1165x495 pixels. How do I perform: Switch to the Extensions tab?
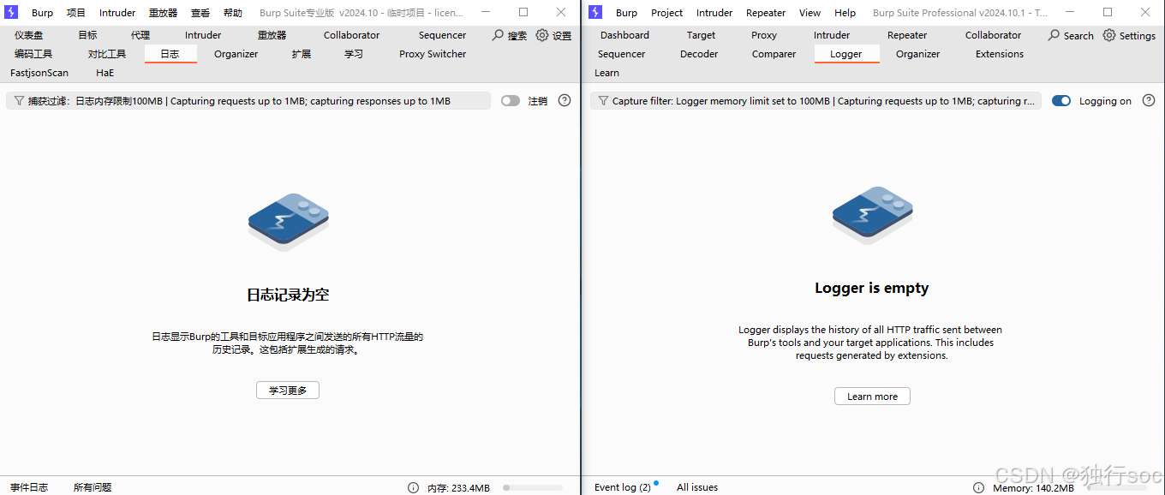[1000, 54]
